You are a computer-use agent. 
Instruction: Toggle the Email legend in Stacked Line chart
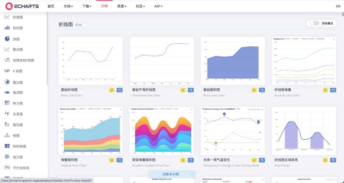[286, 39]
